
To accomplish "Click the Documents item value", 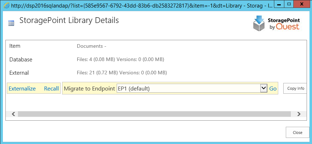I will pos(92,46).
